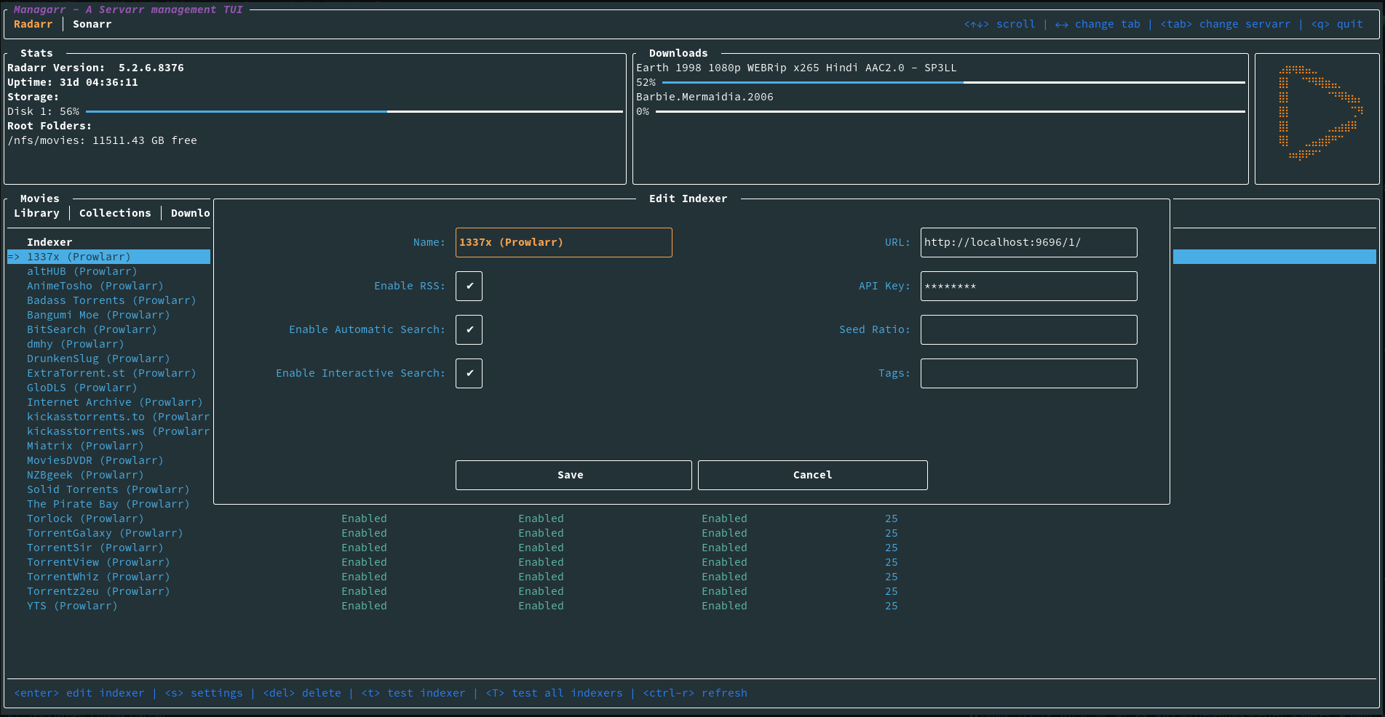Click the Earth 1998 download progress bar
The height and width of the screenshot is (717, 1385).
point(952,83)
